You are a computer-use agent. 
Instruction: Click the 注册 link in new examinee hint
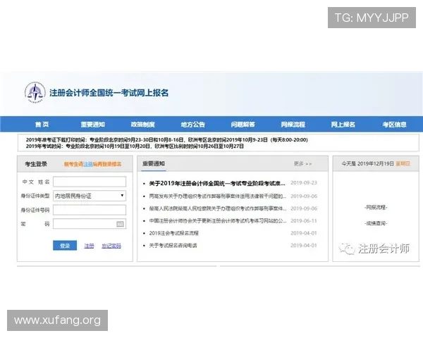[88, 164]
